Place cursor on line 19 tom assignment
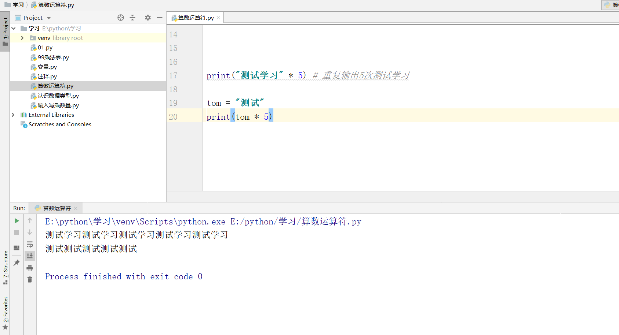The image size is (619, 335). (235, 103)
